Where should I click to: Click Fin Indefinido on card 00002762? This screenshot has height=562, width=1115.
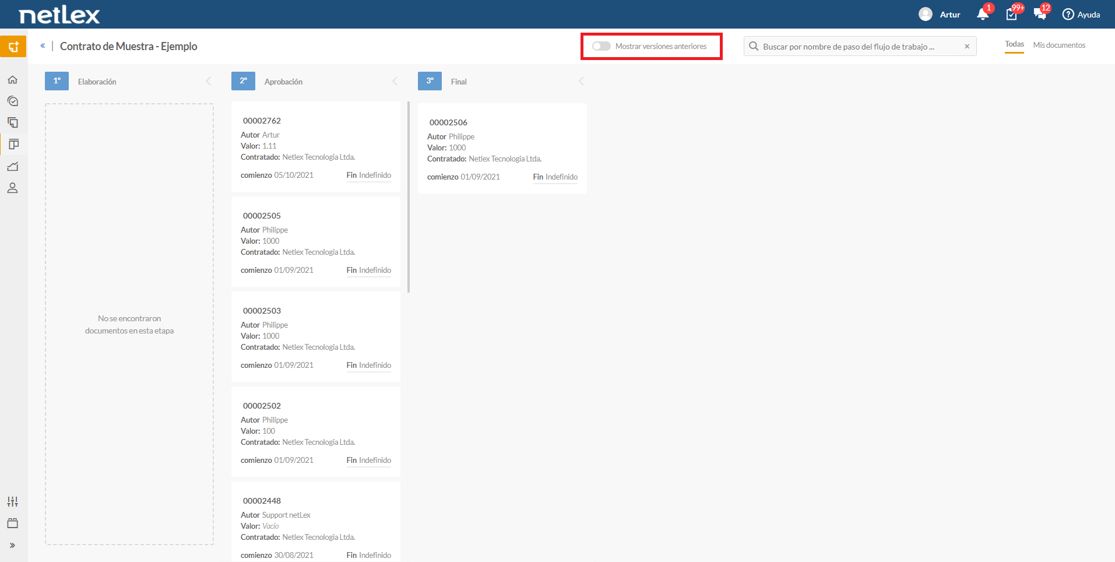pos(369,175)
